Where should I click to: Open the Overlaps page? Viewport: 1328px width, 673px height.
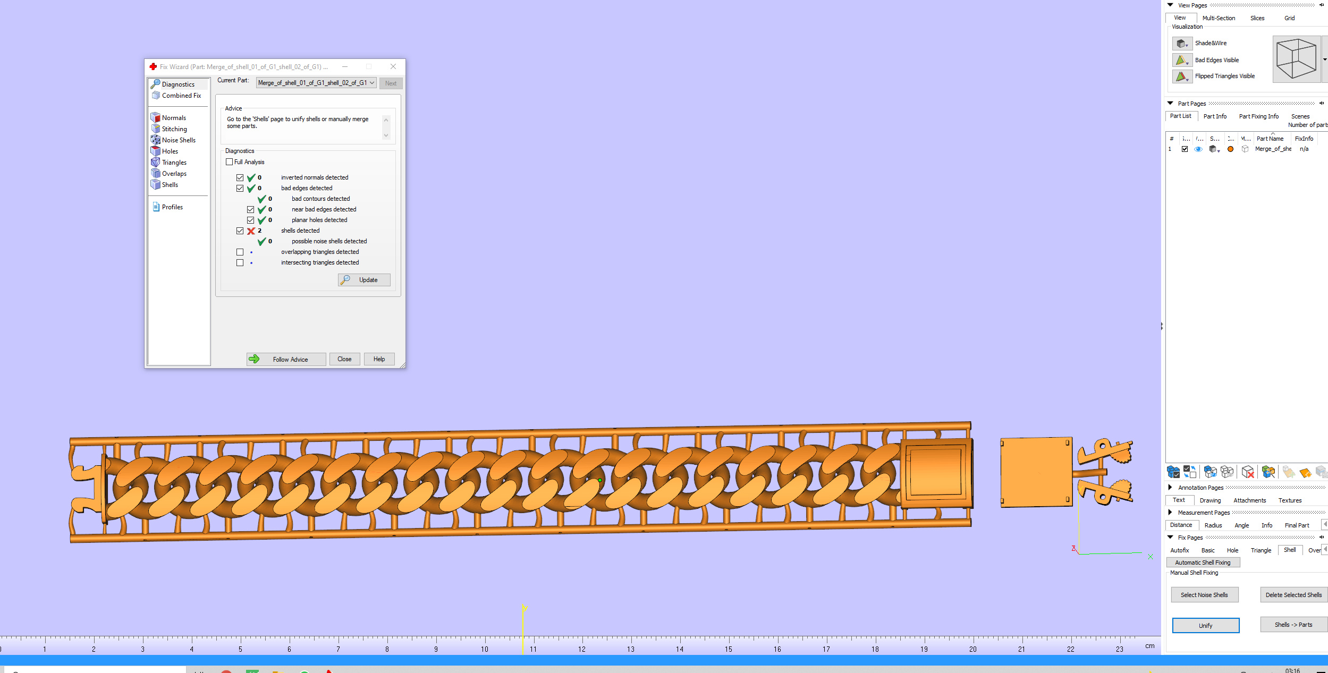coord(169,173)
